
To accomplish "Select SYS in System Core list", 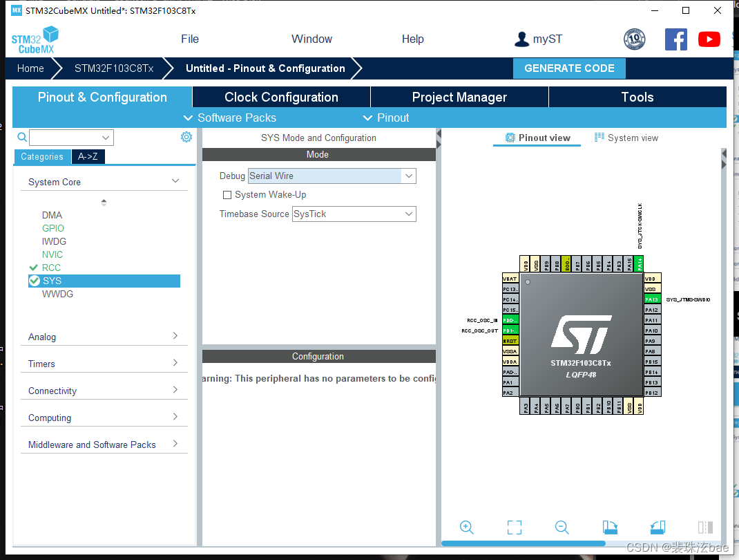I will pos(104,281).
